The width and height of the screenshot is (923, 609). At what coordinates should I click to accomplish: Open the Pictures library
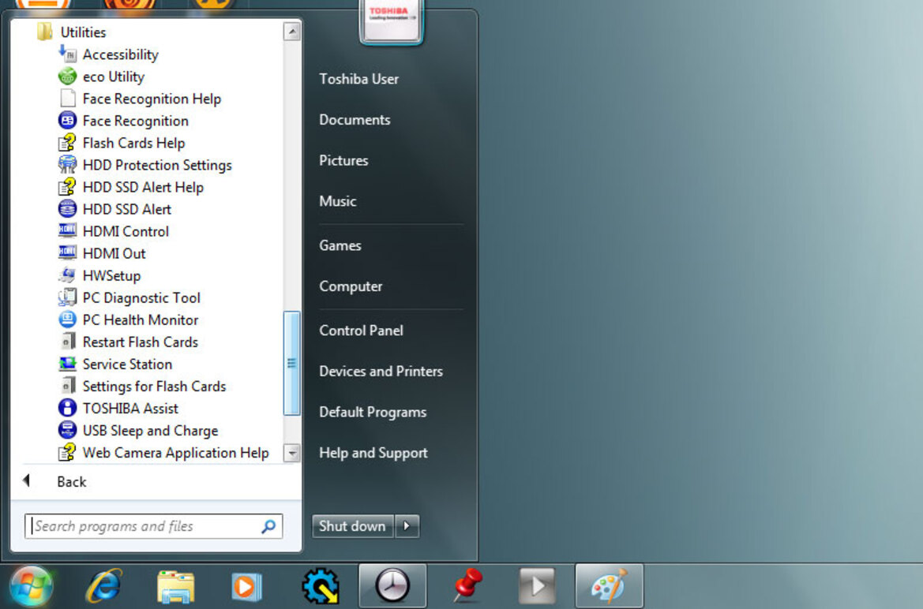[343, 160]
